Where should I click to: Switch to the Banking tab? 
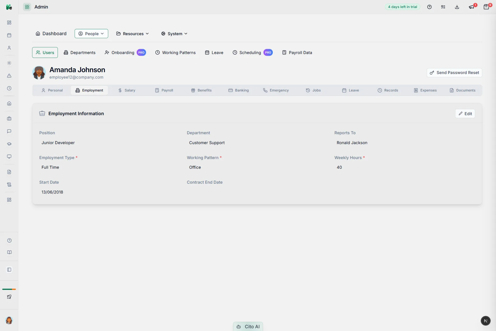pos(238,90)
